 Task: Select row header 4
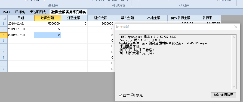click(4, 41)
